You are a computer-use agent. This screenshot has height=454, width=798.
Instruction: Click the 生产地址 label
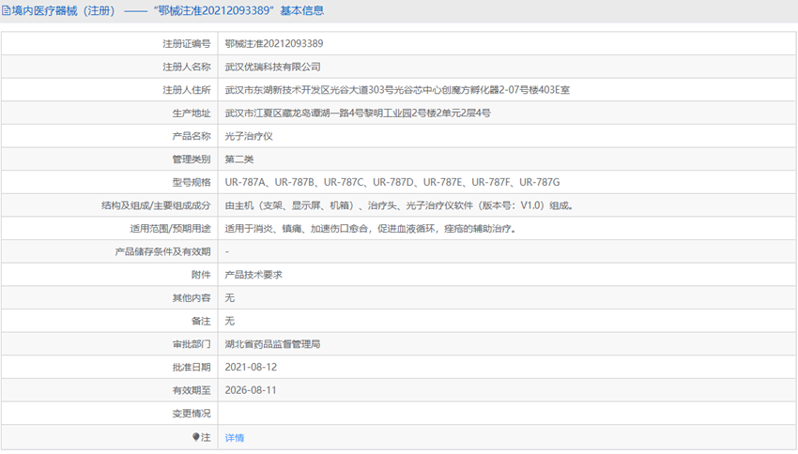[x=192, y=113]
